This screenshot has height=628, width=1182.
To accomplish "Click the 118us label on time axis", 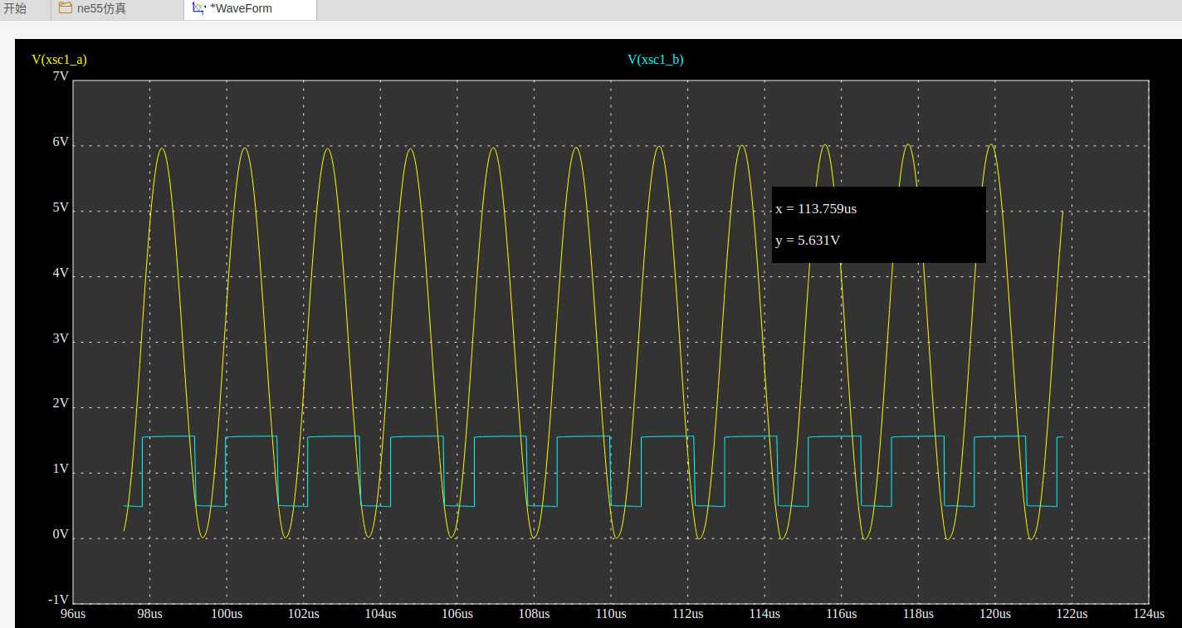I will coord(918,614).
